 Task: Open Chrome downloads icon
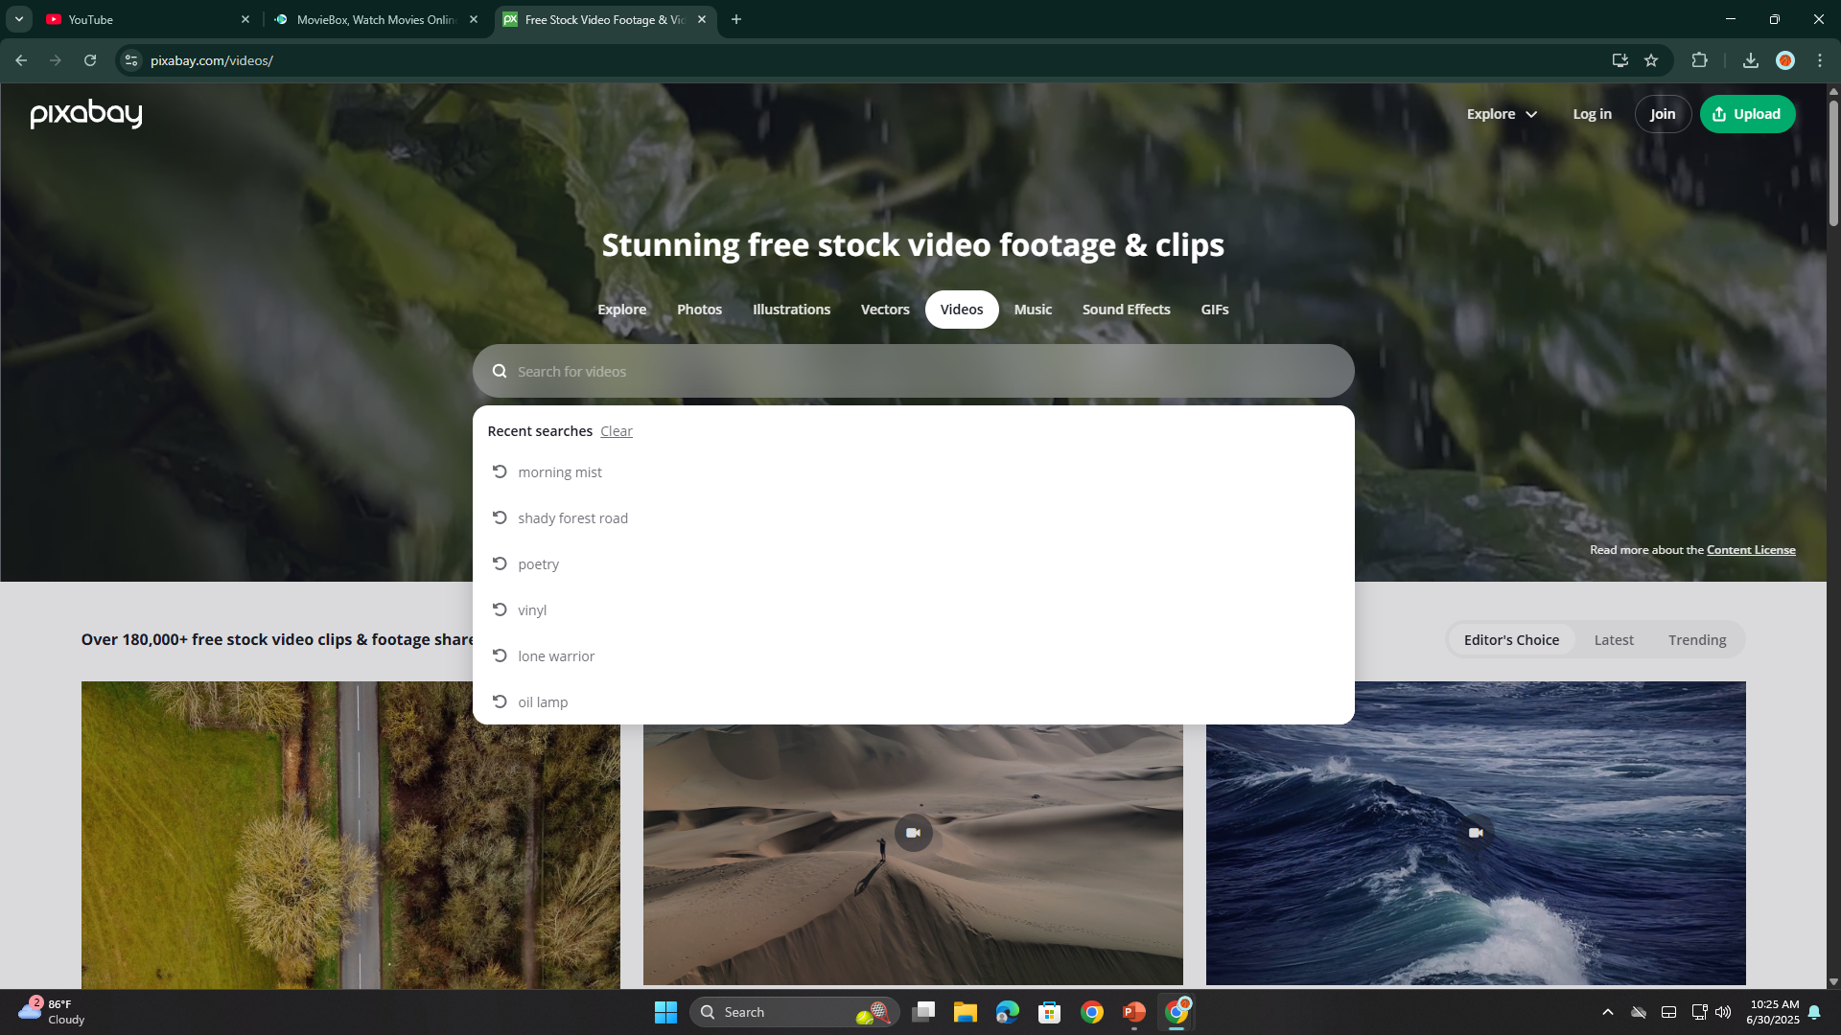click(x=1751, y=60)
